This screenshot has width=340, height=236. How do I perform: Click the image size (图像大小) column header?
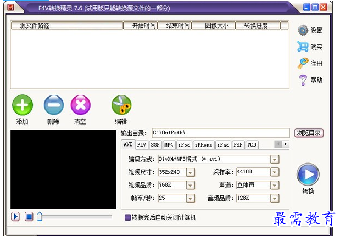click(x=213, y=26)
